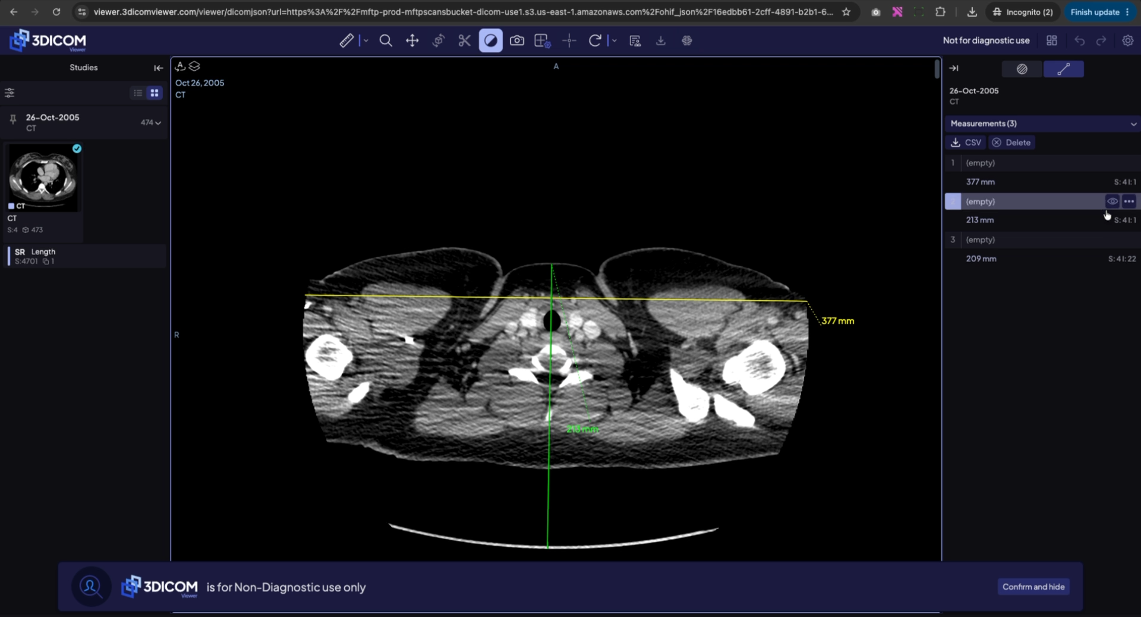1141x617 pixels.
Task: Click the orientation marker icon in the viewport
Action: pyautogui.click(x=180, y=66)
